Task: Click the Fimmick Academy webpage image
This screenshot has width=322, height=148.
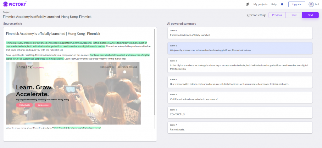Action: tap(73, 93)
